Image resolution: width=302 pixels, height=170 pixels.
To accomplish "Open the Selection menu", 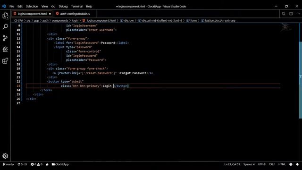I will coord(32,6).
